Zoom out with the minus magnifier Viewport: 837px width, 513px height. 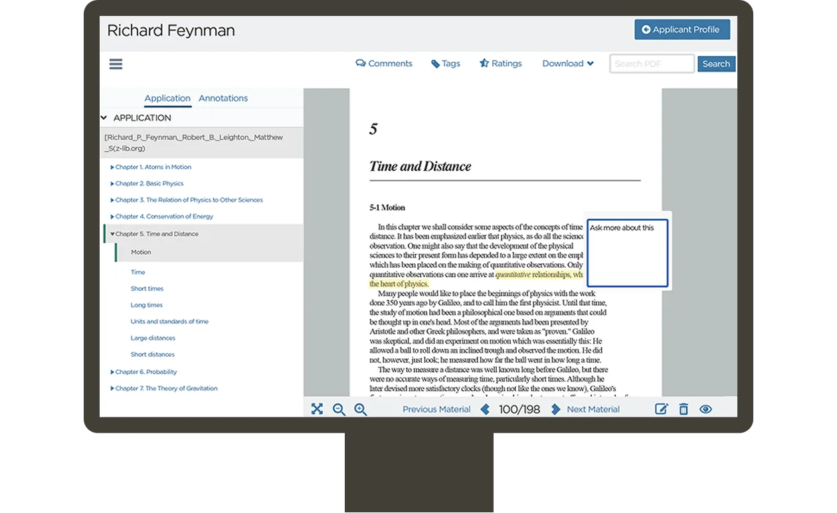(x=339, y=409)
